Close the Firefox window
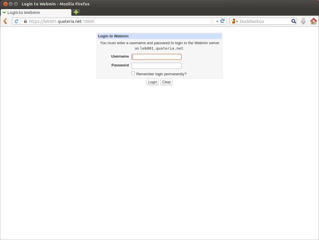The image size is (319, 240). point(5,4)
